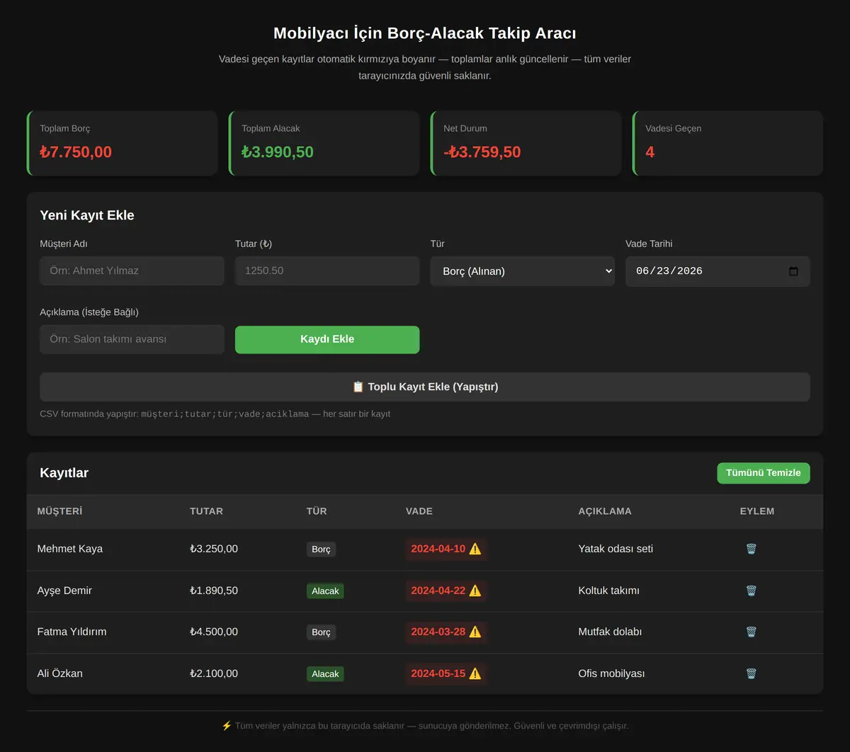Click the AÇIKLAMA column header

[x=605, y=511]
